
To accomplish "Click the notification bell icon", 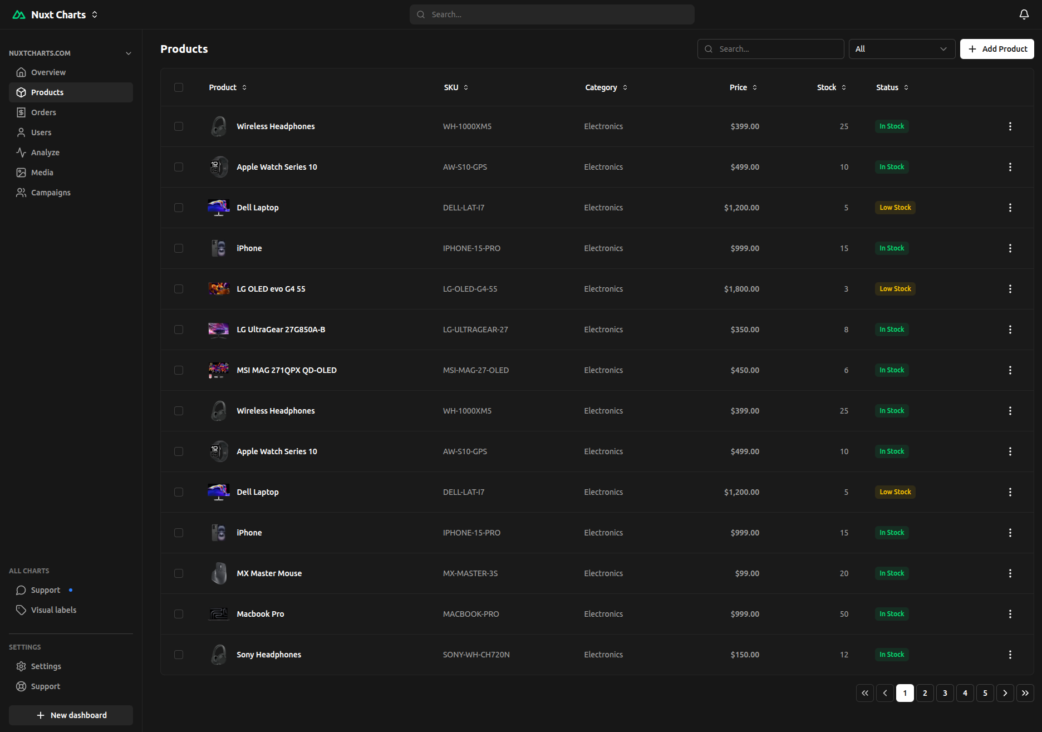I will [1024, 14].
